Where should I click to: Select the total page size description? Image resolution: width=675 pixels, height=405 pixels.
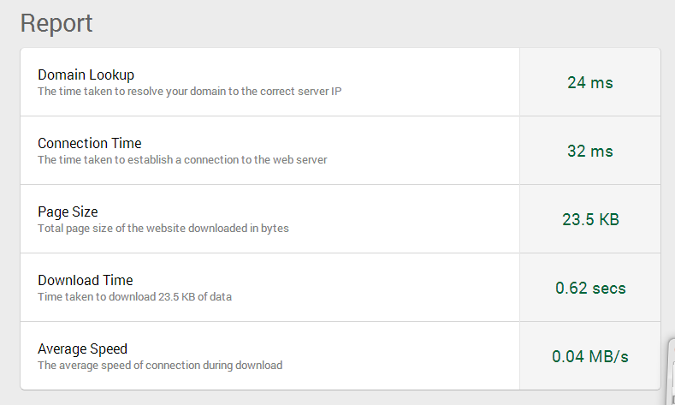click(x=163, y=229)
